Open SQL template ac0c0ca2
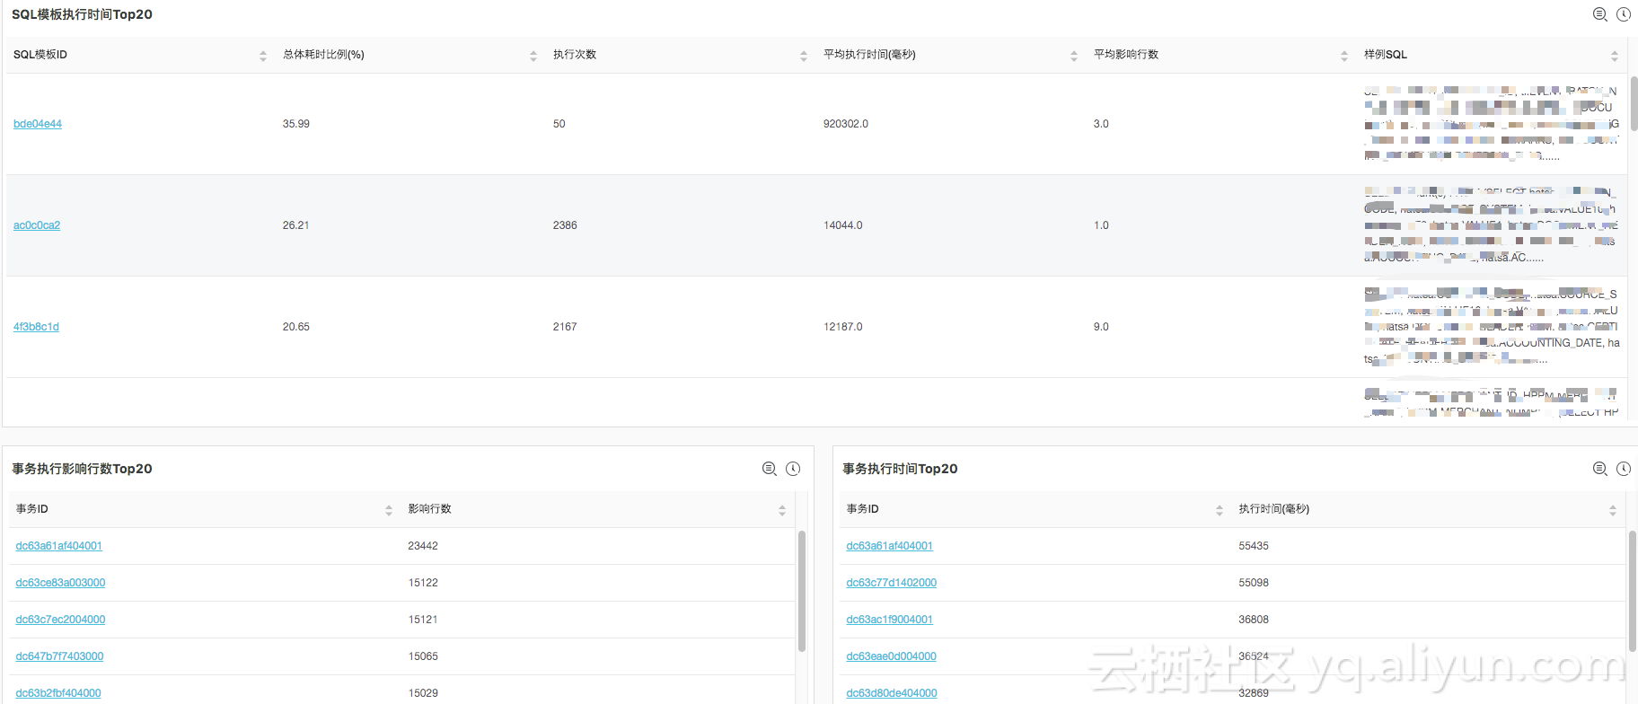 coord(37,225)
